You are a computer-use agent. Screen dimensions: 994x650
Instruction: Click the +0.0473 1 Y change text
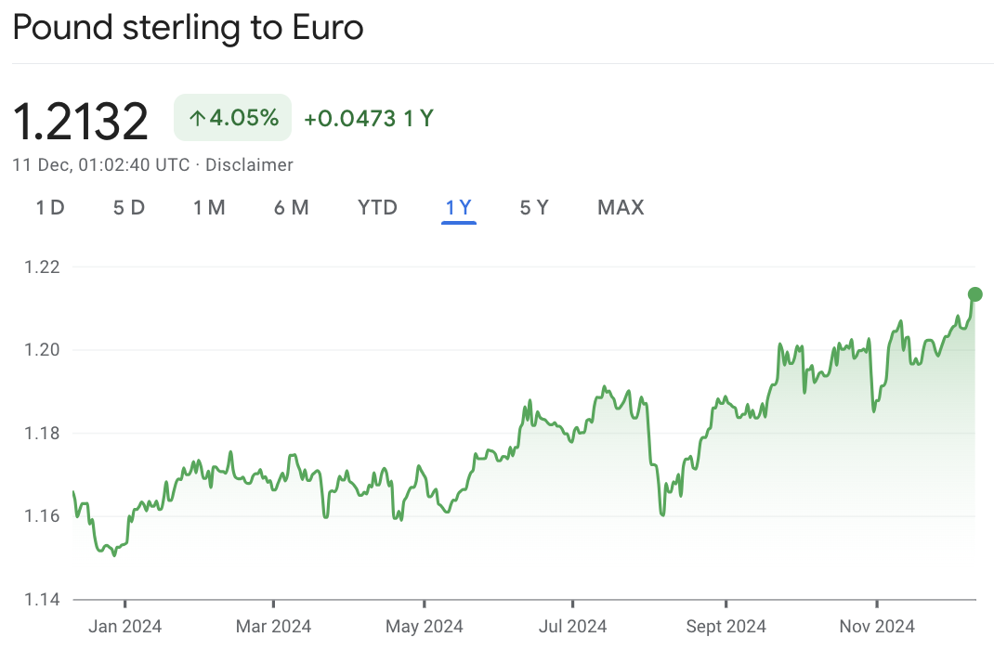pyautogui.click(x=369, y=119)
